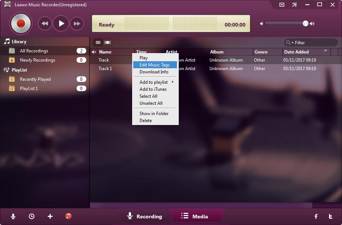Click the Ready status display panel

171,24
